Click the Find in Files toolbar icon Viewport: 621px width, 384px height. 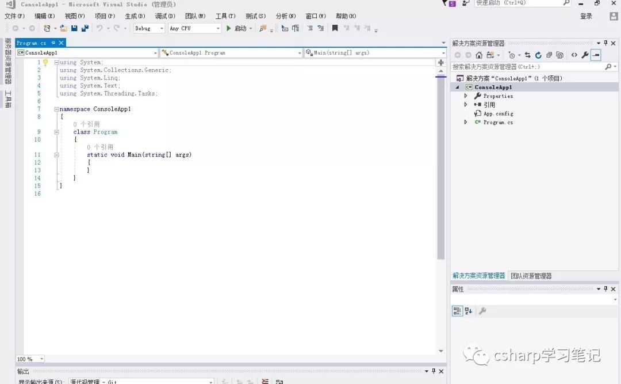click(263, 28)
